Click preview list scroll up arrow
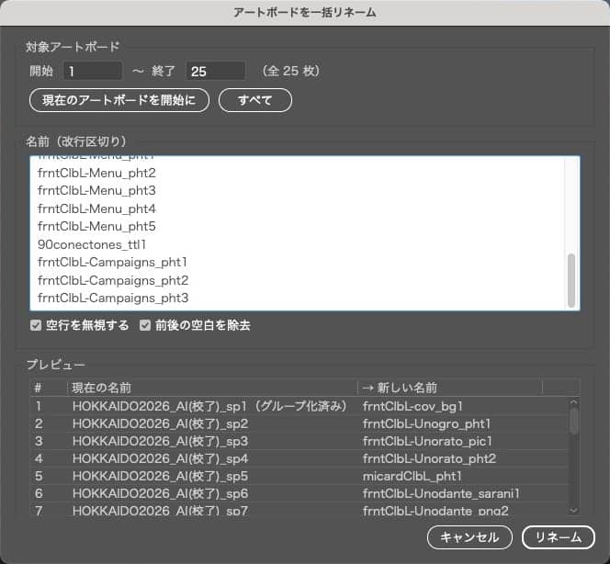The image size is (610, 564). pyautogui.click(x=573, y=401)
